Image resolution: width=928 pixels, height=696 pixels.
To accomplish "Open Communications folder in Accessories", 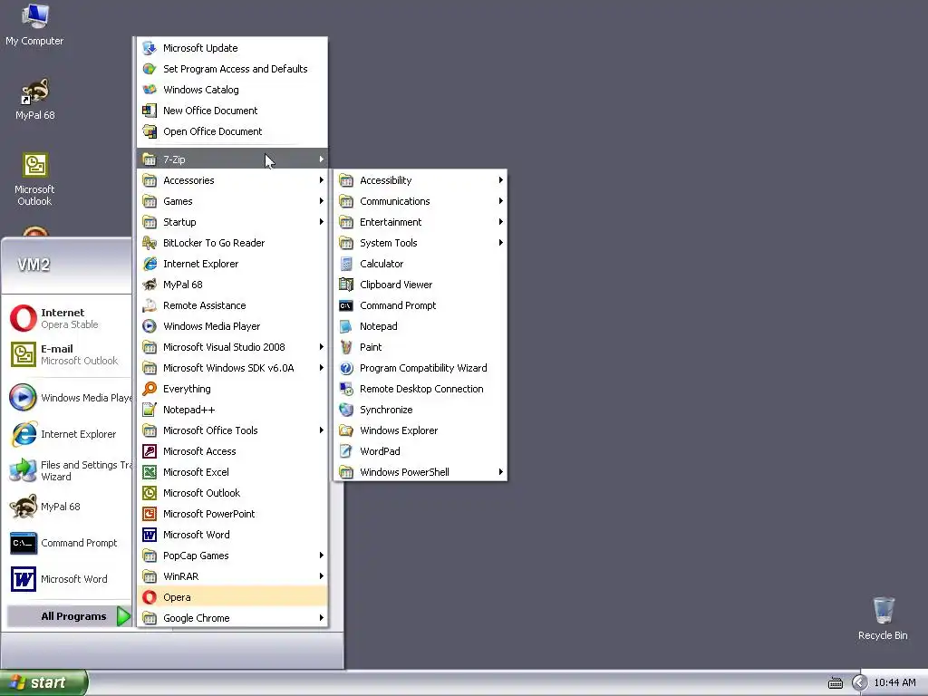I will (x=420, y=201).
